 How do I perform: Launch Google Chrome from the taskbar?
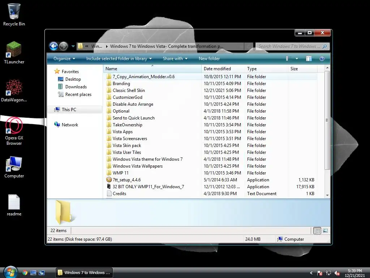point(25,273)
